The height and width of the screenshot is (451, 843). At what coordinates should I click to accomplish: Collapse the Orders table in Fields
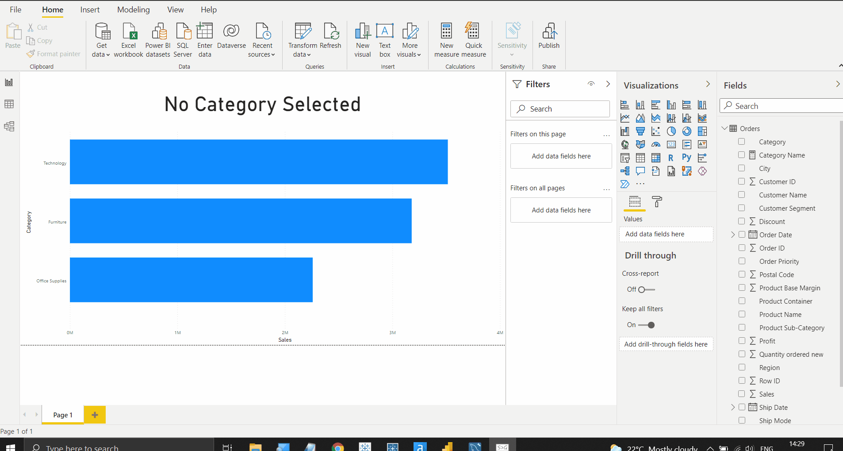724,128
